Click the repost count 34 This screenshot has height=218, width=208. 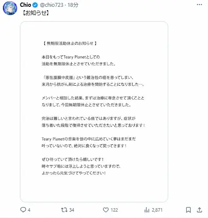click(72, 210)
